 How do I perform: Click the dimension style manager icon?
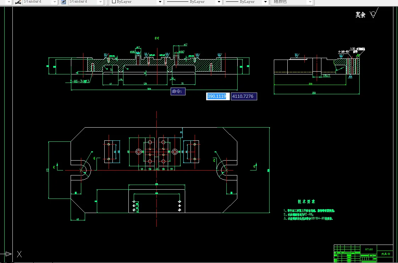[x=18, y=2]
